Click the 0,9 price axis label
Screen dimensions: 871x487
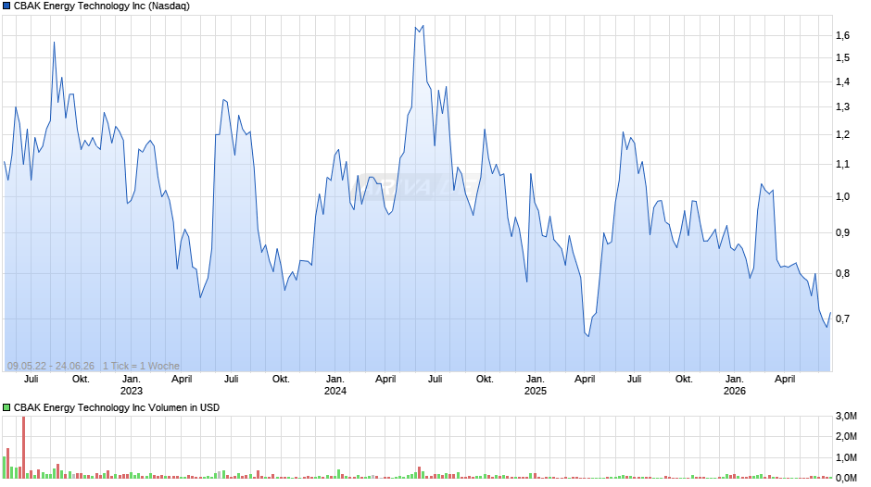(842, 232)
